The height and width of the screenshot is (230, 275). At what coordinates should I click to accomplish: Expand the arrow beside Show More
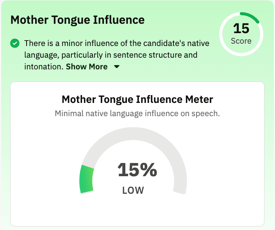(116, 67)
